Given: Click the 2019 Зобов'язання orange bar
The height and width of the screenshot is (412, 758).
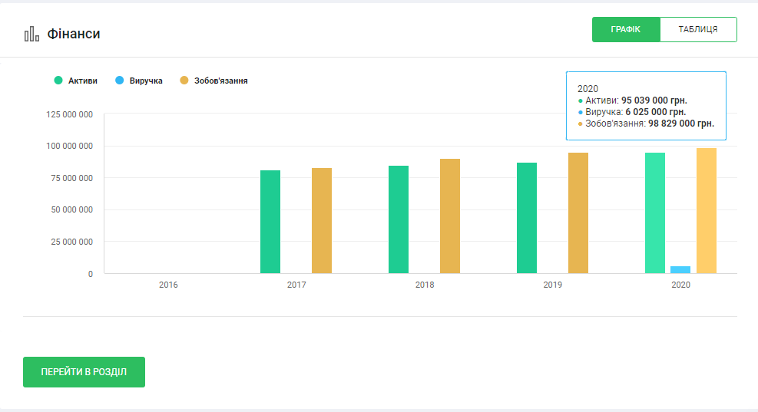Looking at the screenshot, I should (x=578, y=213).
